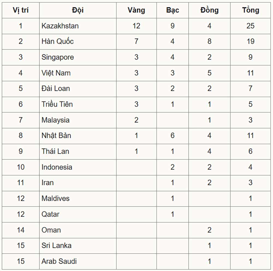Click the Vàng column header

[136, 10]
